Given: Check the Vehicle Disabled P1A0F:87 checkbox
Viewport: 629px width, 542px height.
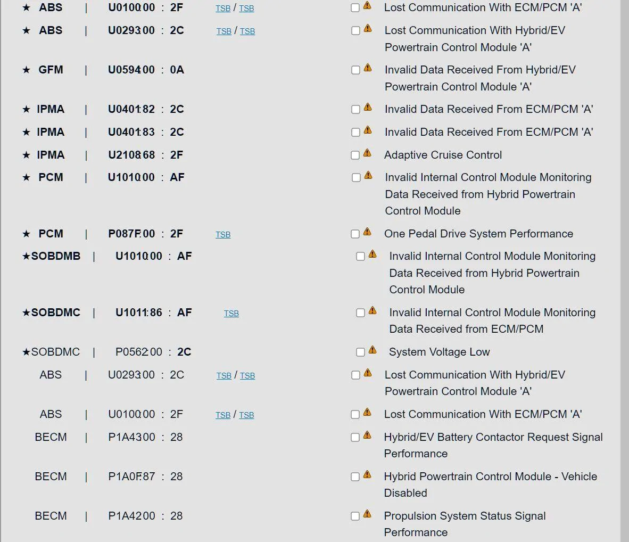Looking at the screenshot, I should [355, 477].
